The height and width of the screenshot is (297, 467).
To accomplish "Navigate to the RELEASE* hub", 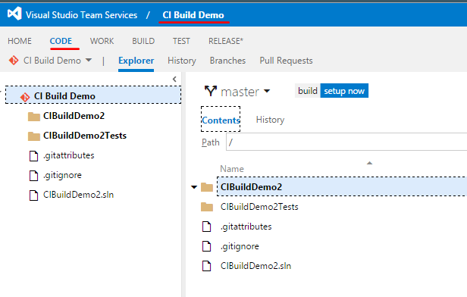I will tap(226, 41).
